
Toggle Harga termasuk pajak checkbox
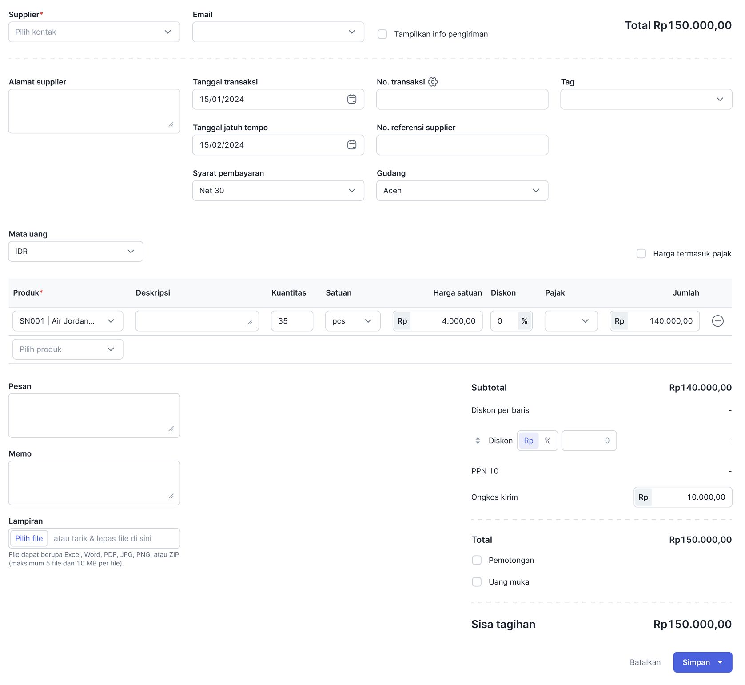click(641, 253)
